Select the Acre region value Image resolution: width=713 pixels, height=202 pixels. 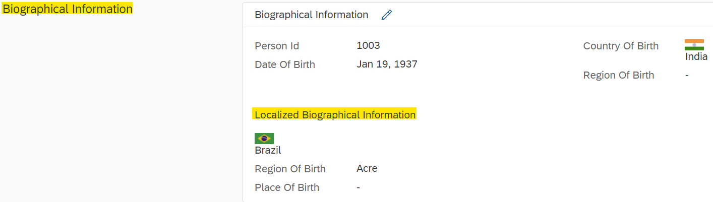click(x=367, y=169)
